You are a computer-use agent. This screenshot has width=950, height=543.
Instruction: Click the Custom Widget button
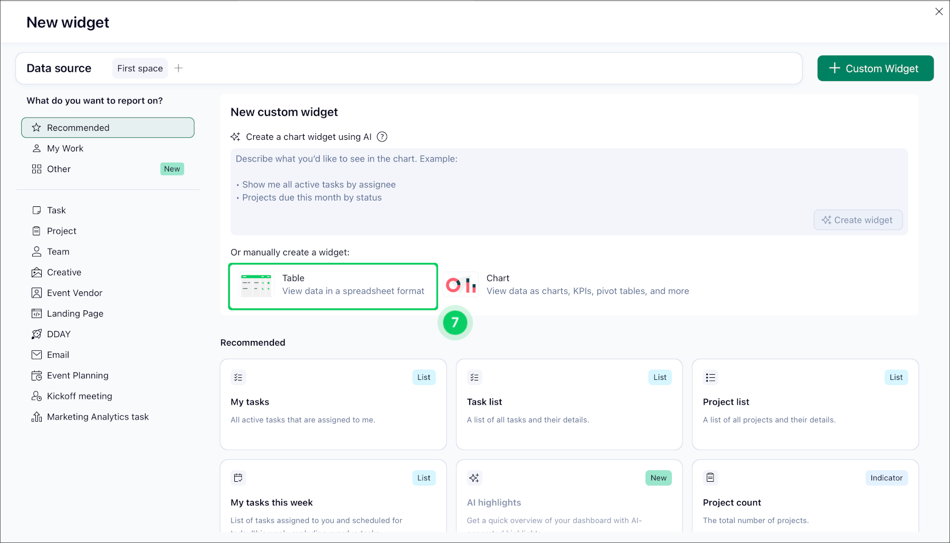coord(875,69)
